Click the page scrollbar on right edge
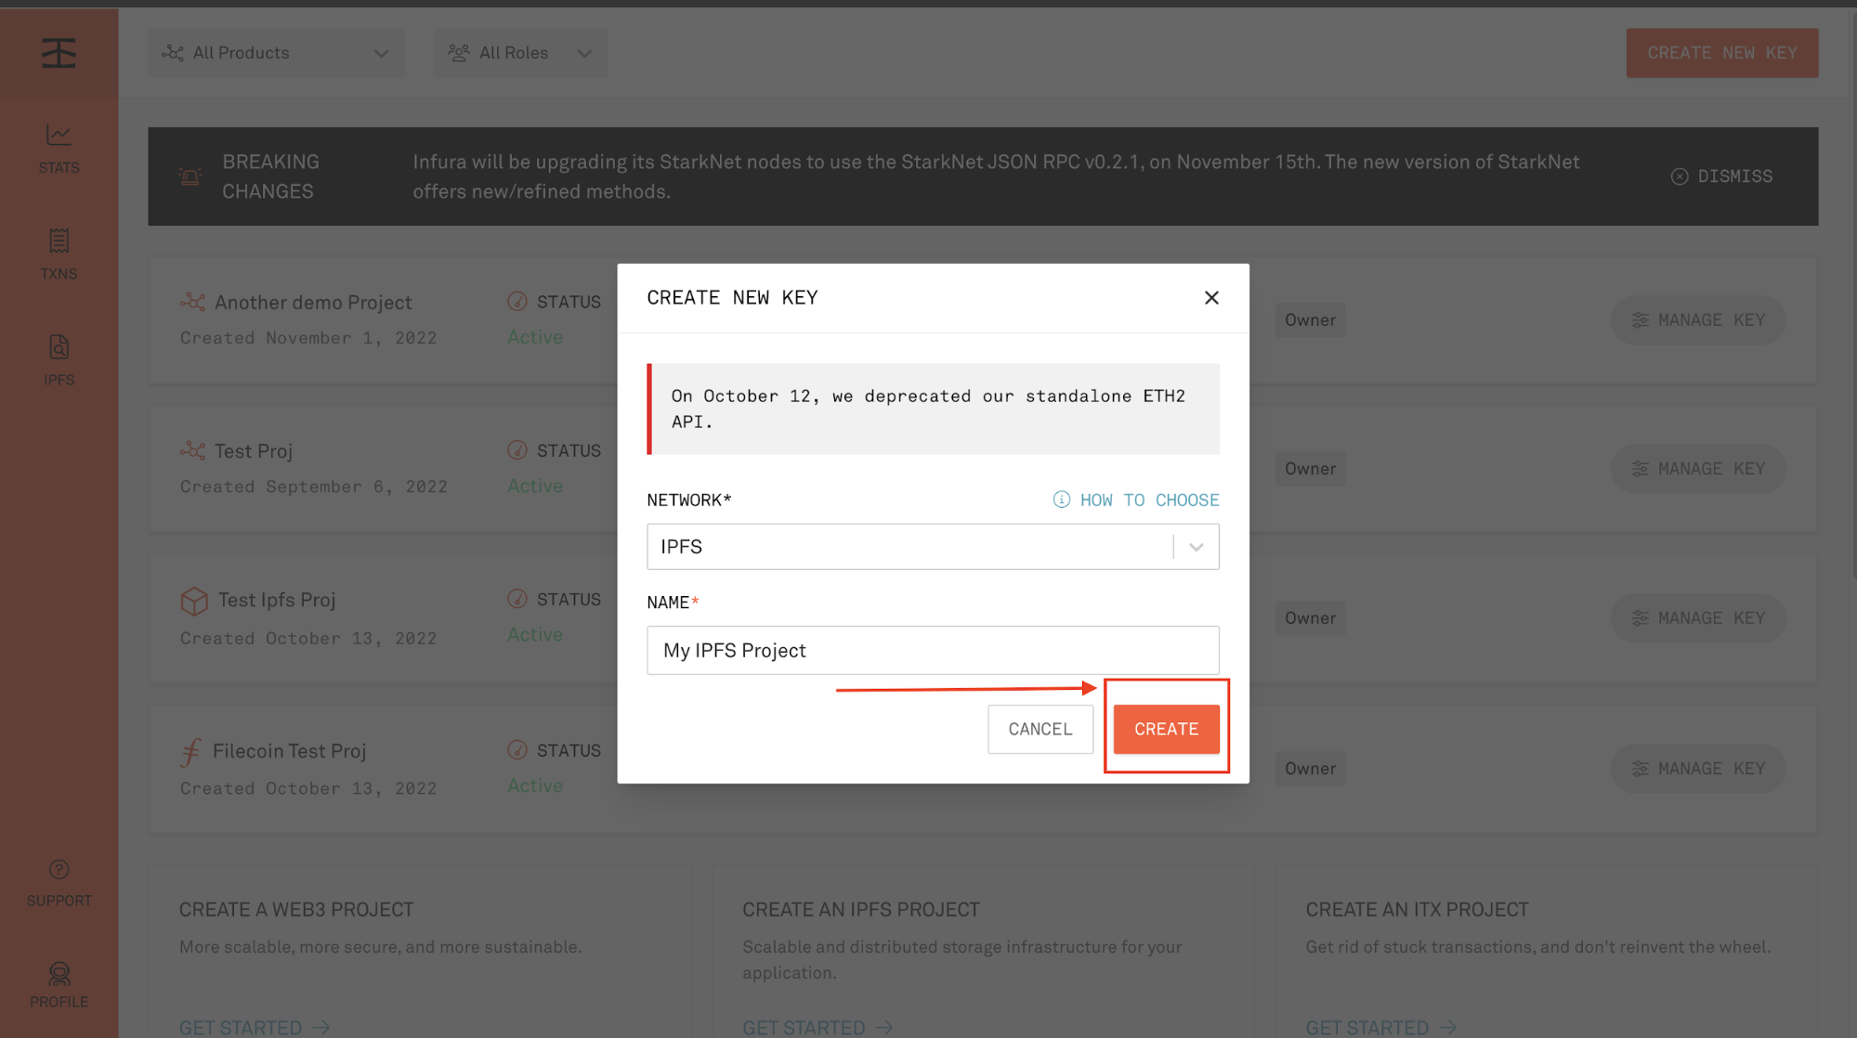 tap(1852, 297)
